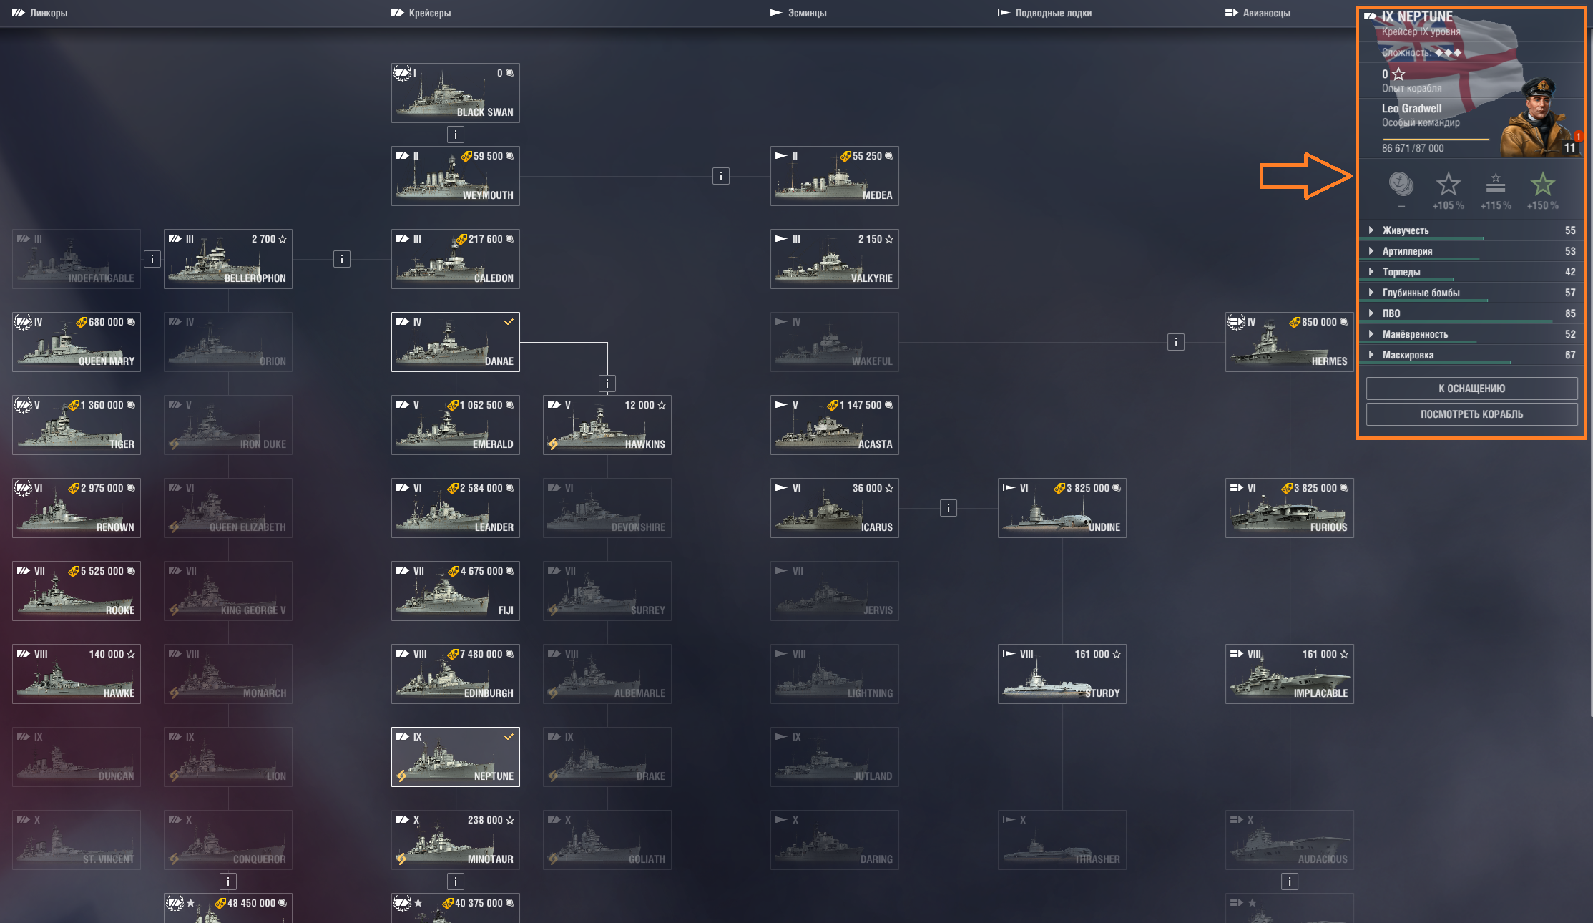The image size is (1593, 923).
Task: Select the Sturdy submarine card
Action: [x=1062, y=674]
